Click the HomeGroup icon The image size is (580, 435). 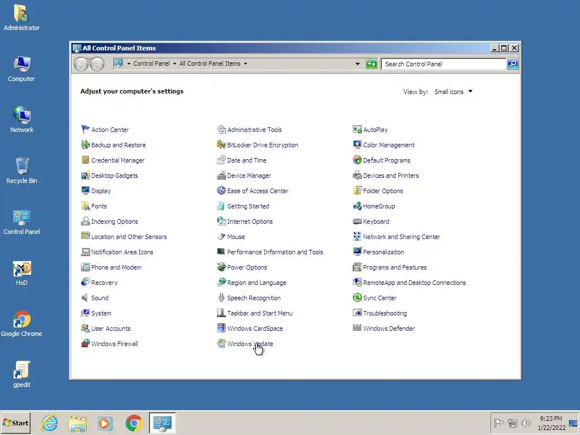pos(357,206)
